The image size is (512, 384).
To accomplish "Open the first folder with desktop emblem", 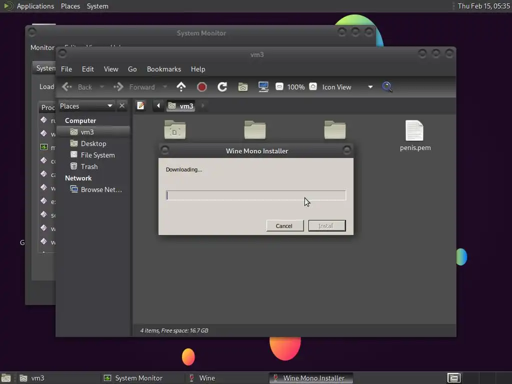I will click(175, 130).
